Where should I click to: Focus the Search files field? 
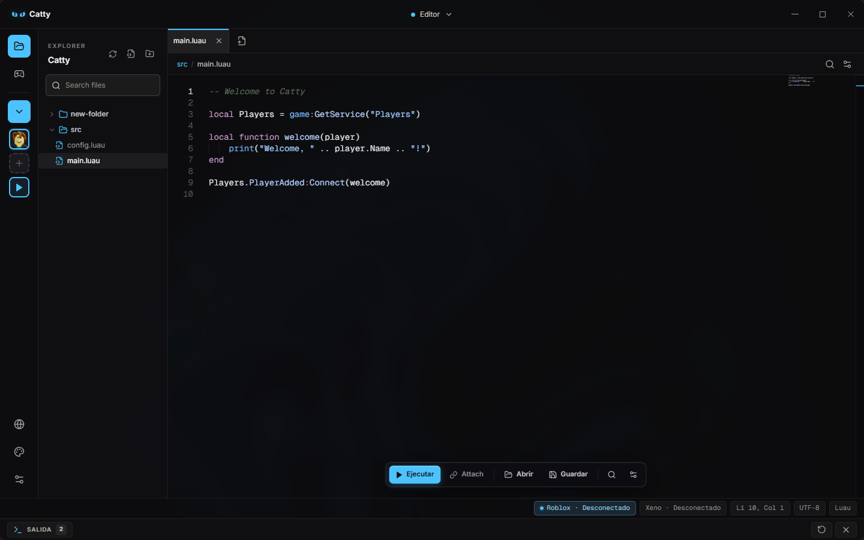pos(103,85)
